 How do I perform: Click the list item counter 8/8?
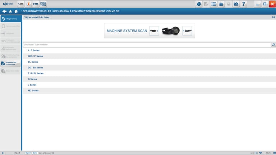point(273,17)
